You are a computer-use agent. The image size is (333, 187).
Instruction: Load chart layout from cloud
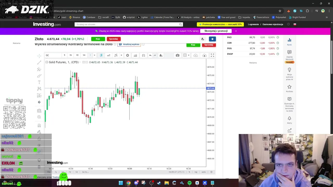[x=196, y=55]
